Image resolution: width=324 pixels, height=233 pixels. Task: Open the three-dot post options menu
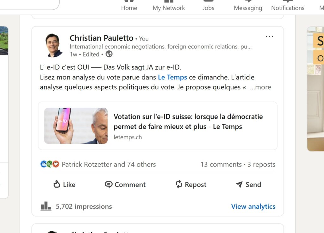click(269, 36)
